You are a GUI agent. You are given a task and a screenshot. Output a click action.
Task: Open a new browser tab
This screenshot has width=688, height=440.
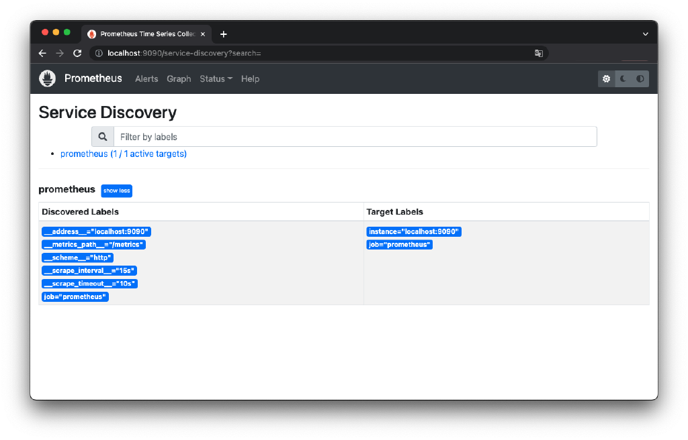click(224, 34)
